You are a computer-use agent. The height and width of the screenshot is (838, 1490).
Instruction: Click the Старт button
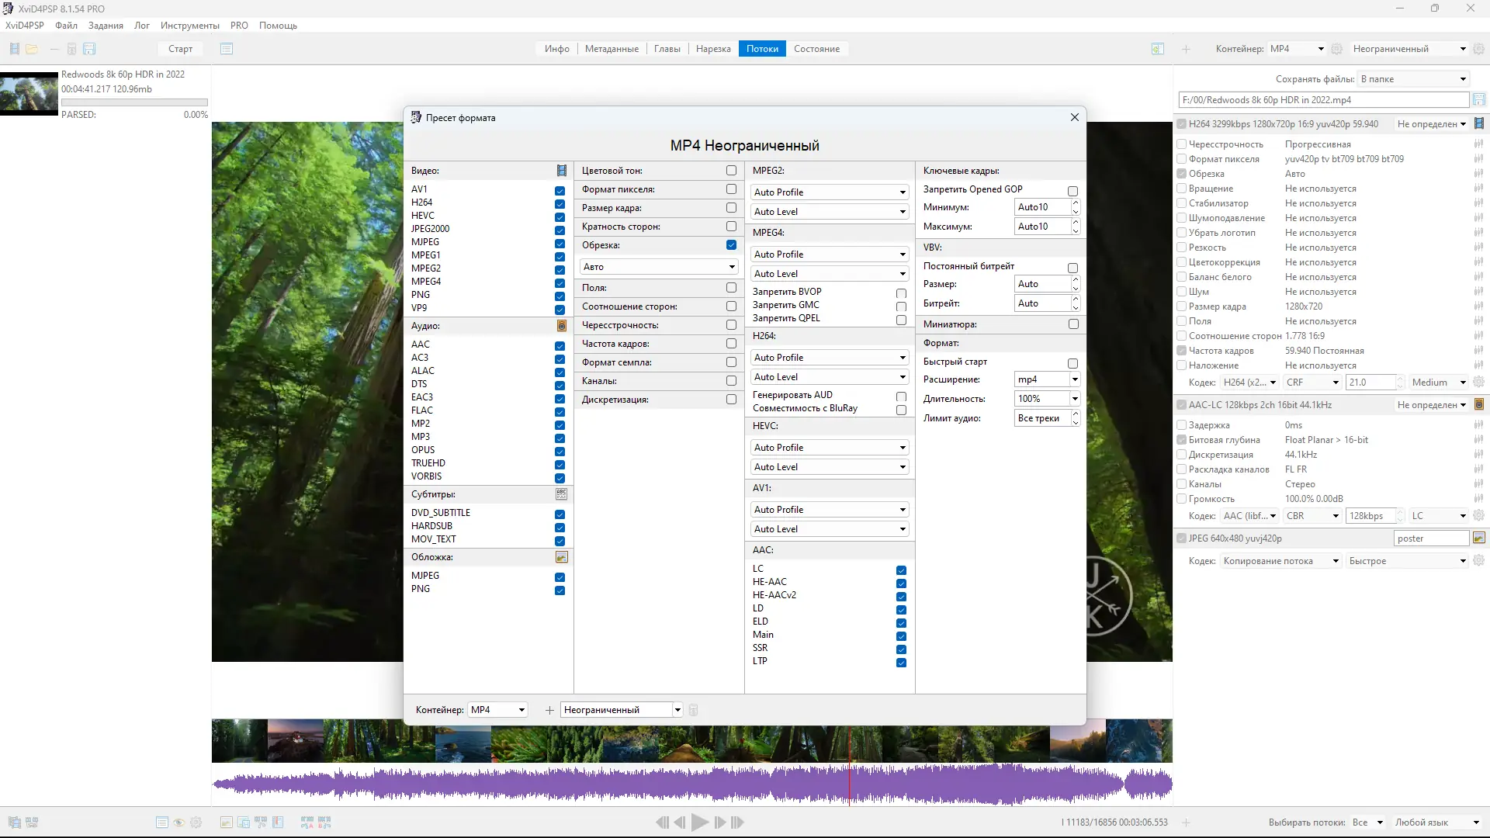coord(180,49)
